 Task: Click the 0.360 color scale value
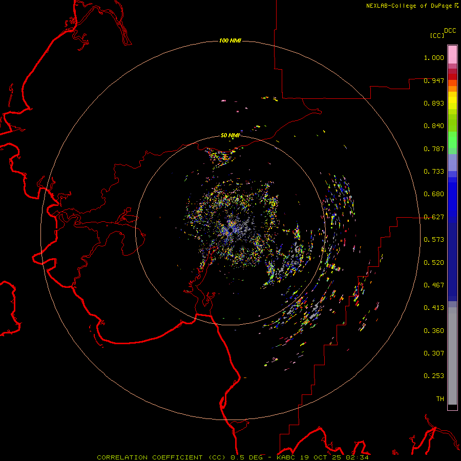434,331
